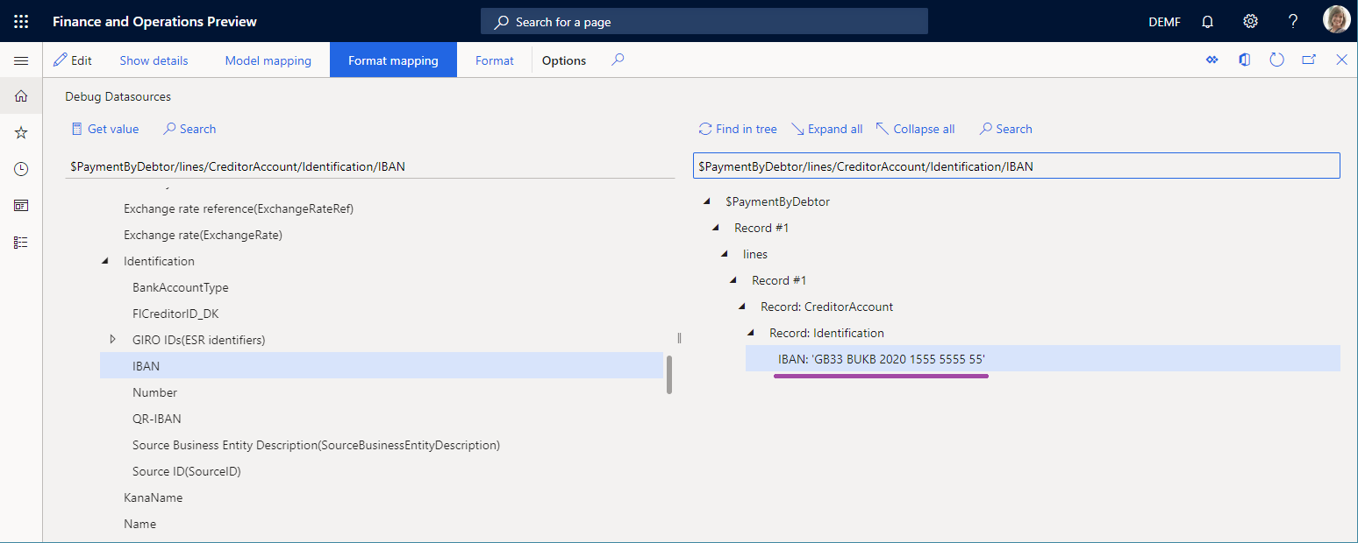1358x543 pixels.
Task: Collapse the $PaymentByDebtor root node
Action: coord(707,201)
